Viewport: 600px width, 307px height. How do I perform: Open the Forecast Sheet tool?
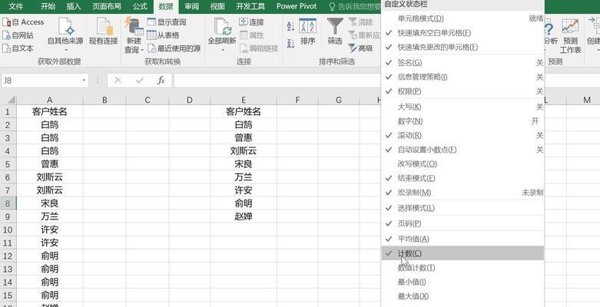pos(570,36)
